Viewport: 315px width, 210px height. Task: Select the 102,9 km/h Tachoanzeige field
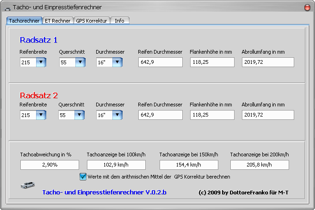click(x=116, y=165)
